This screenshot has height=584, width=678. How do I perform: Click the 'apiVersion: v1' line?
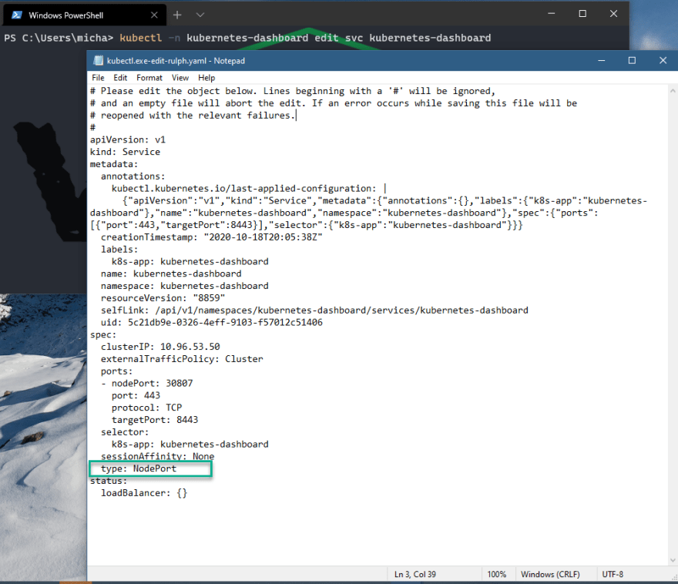128,139
